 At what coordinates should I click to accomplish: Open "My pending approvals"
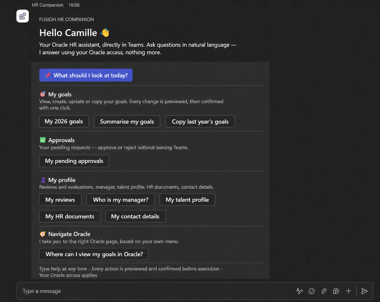[74, 161]
